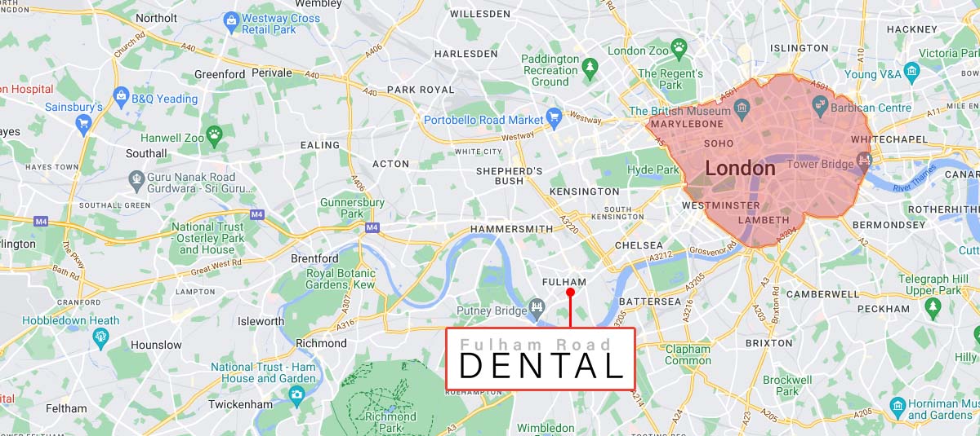This screenshot has height=436, width=980.
Task: Click the Ham House camera icon
Action: pos(297,395)
